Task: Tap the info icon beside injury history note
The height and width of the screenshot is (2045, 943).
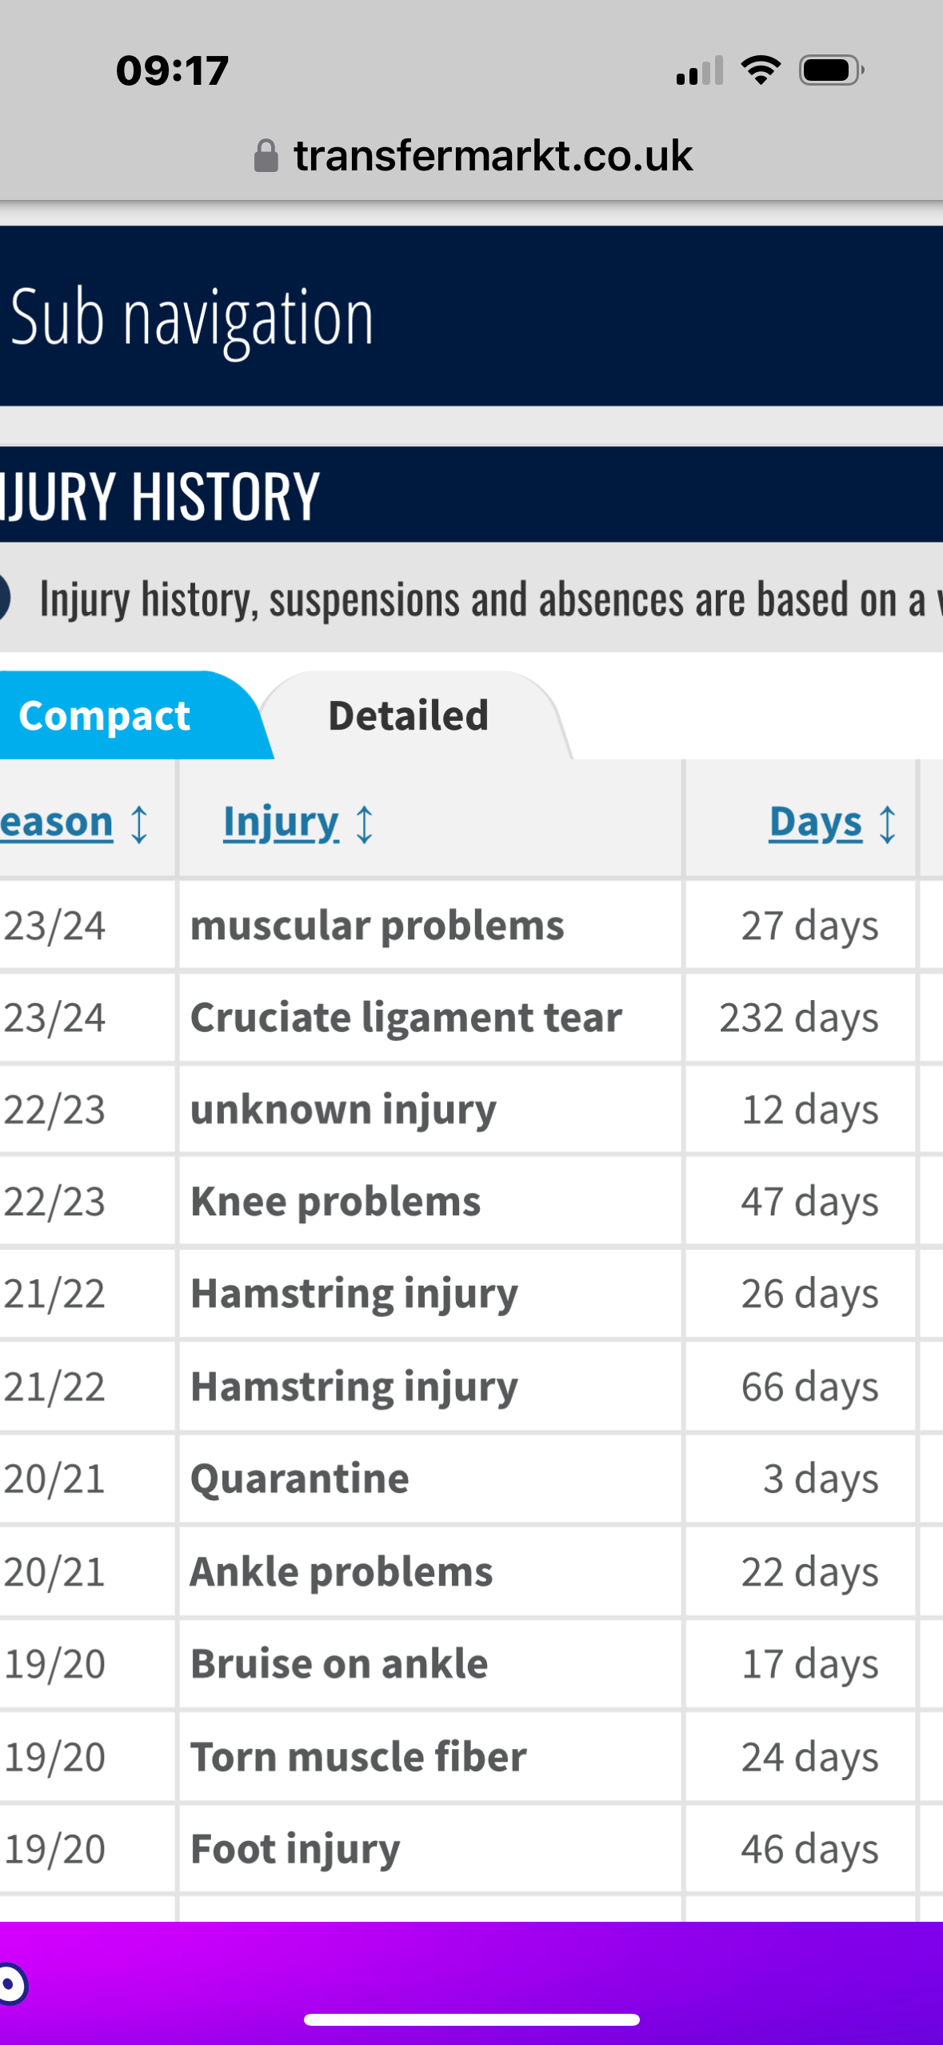Action: click(5, 598)
